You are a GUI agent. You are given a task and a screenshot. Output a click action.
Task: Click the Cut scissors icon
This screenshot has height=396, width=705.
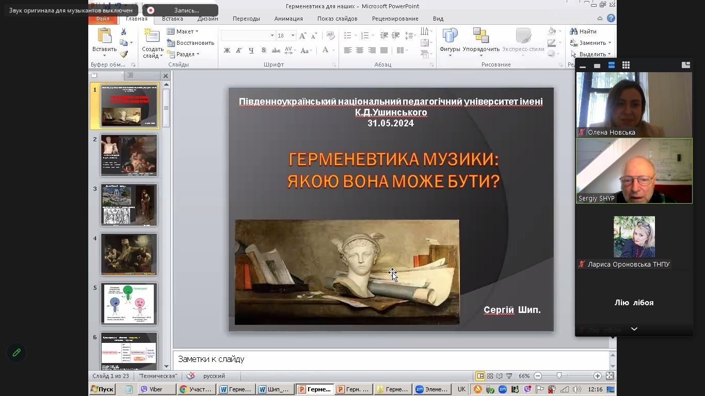[124, 32]
